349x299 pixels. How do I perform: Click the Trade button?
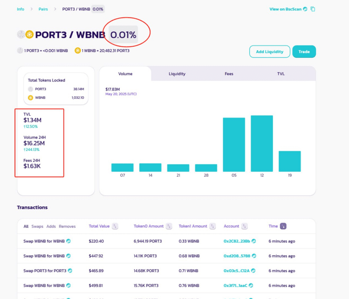click(304, 52)
